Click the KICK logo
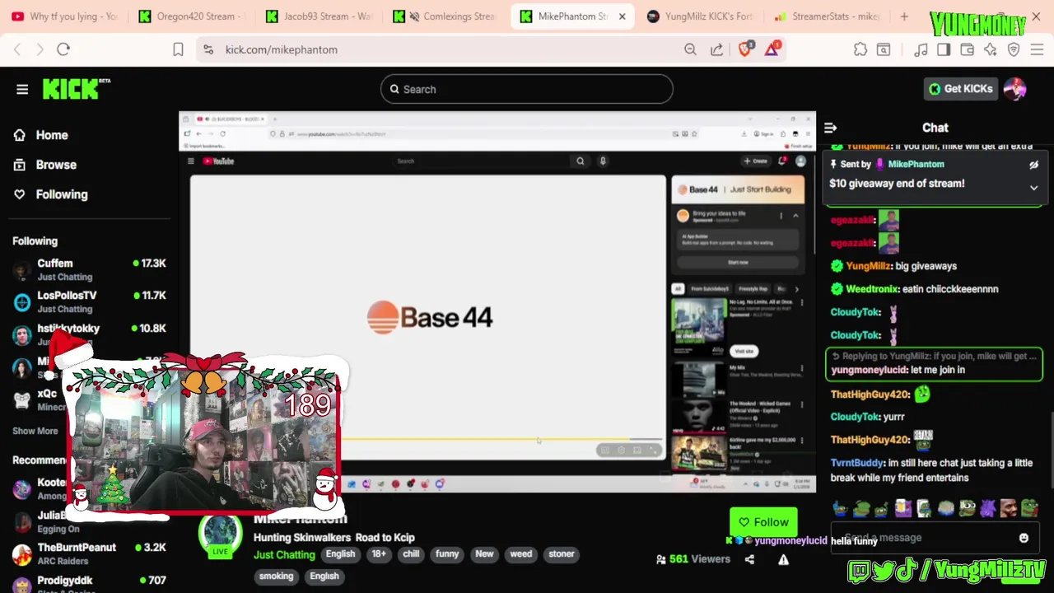Screen dimensions: 1054x593 coord(77,88)
